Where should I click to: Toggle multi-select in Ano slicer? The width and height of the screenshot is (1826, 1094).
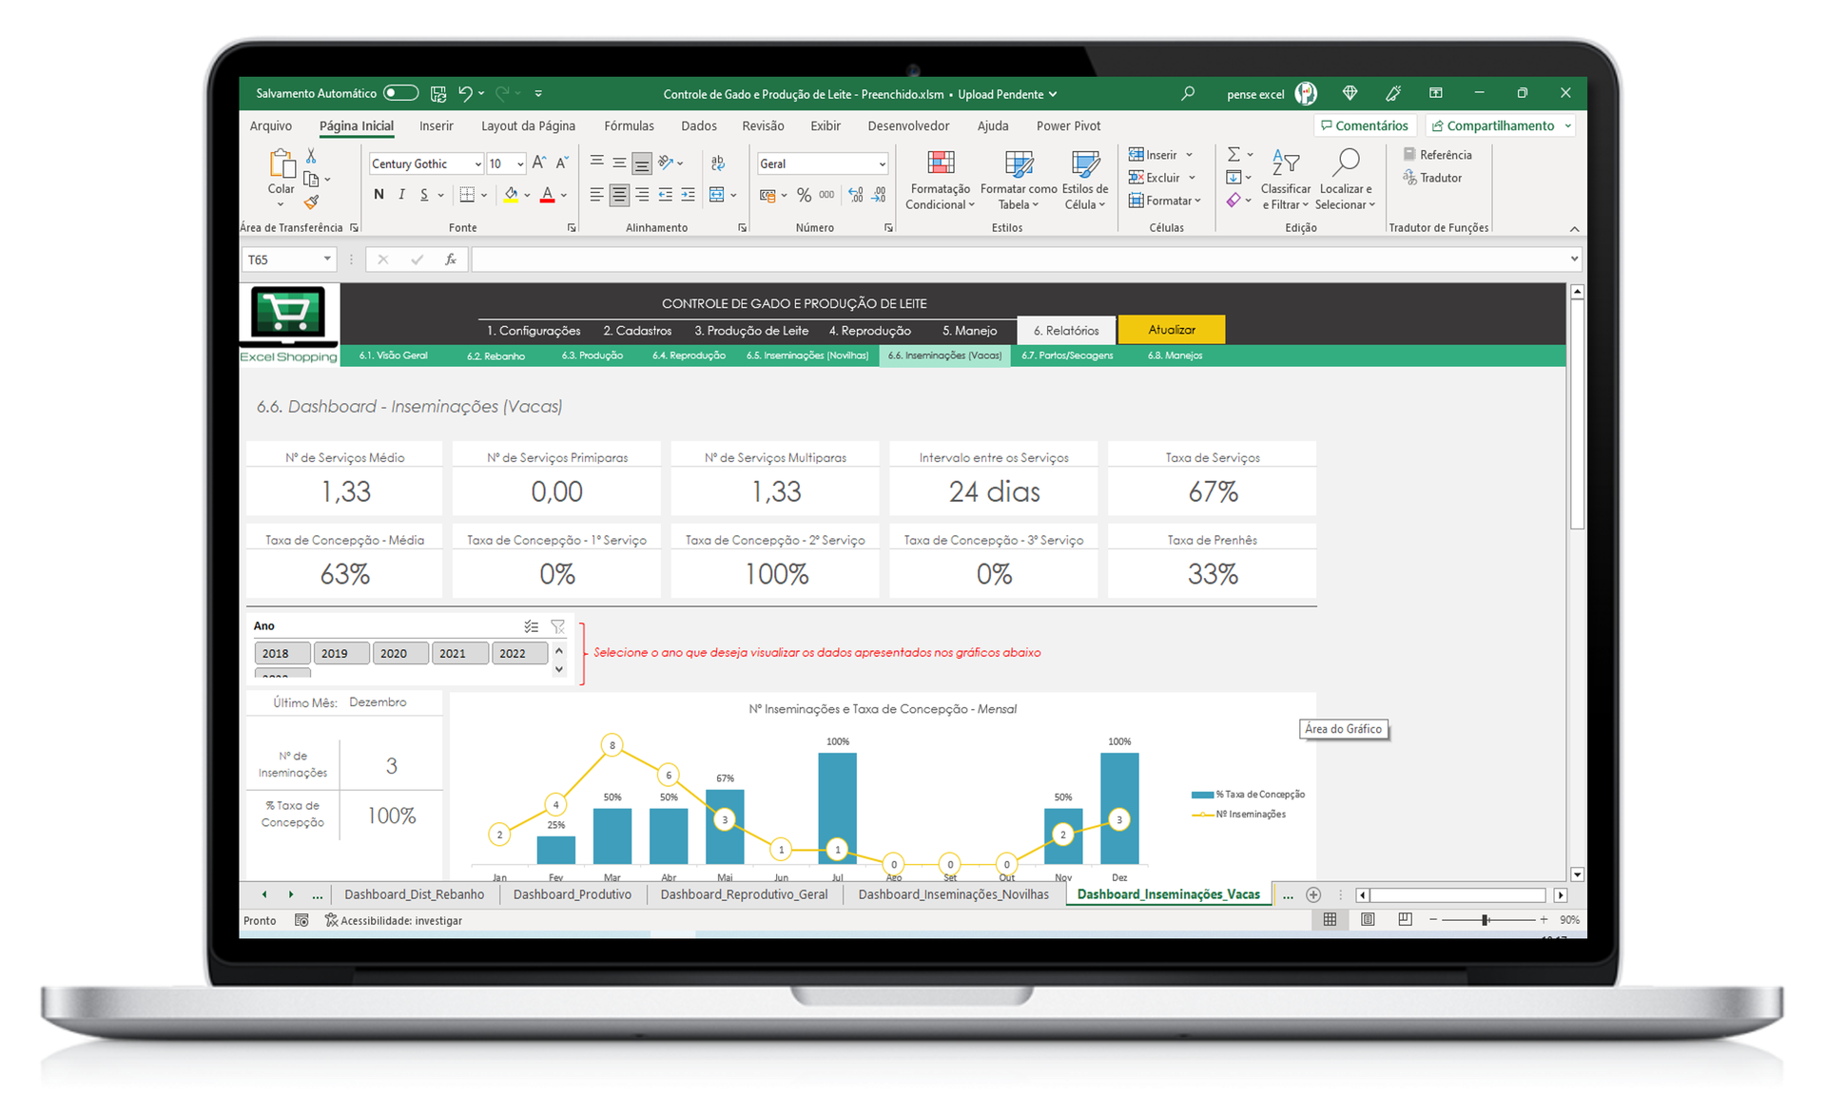(531, 626)
